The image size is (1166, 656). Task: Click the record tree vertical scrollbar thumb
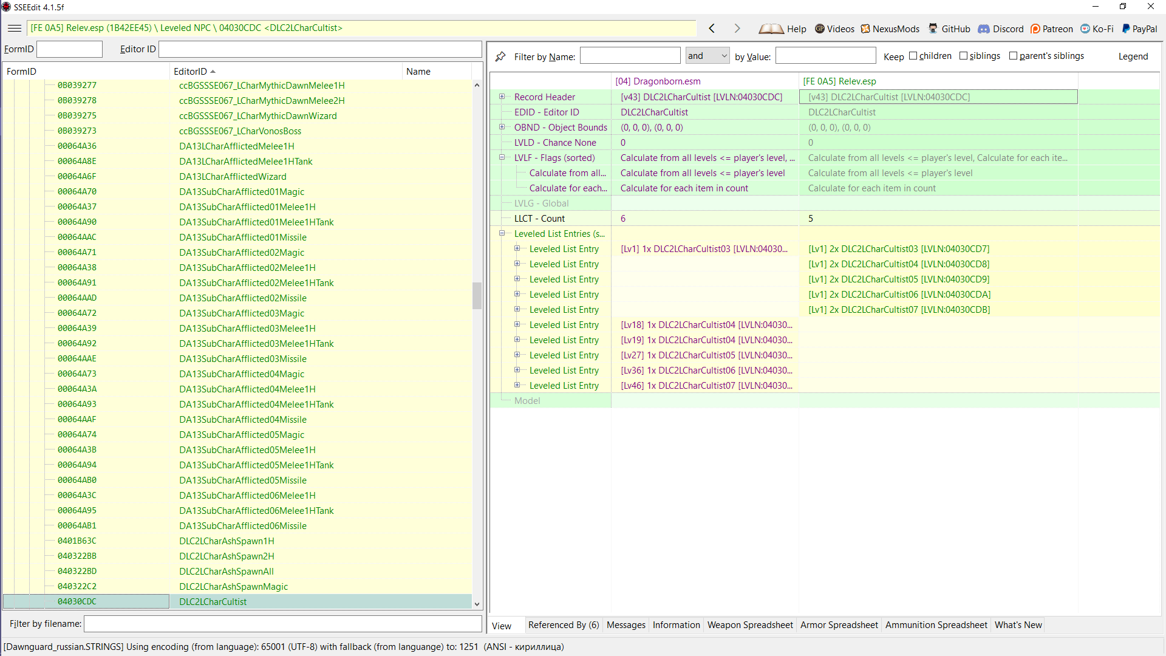click(x=477, y=296)
